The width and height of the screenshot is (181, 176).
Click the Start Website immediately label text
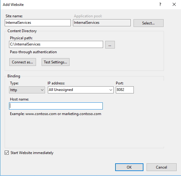(x=32, y=153)
